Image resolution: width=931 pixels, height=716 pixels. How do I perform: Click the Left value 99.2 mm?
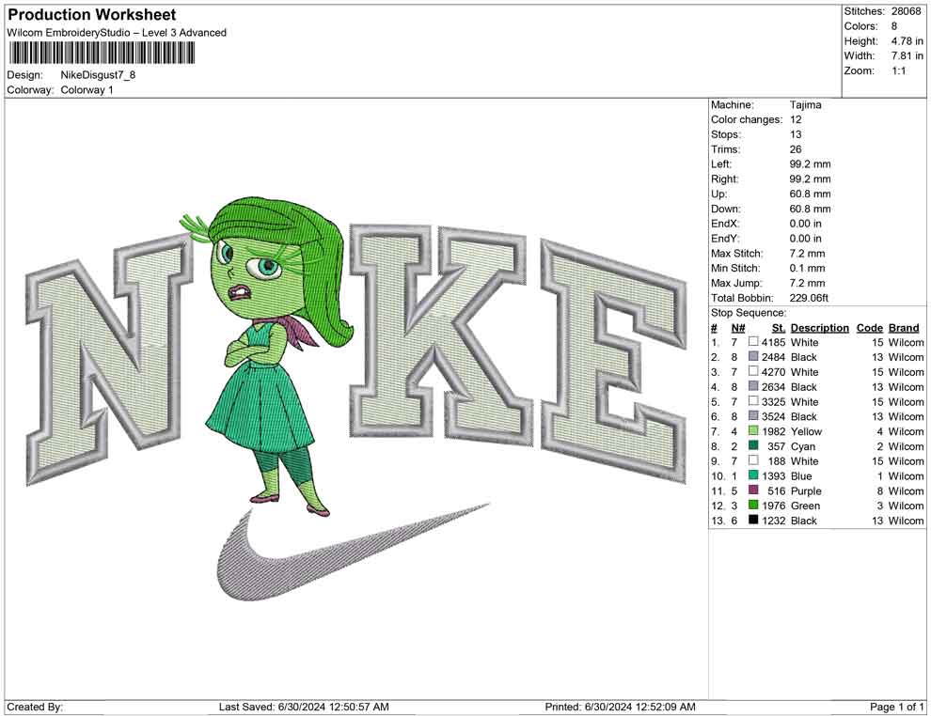810,164
